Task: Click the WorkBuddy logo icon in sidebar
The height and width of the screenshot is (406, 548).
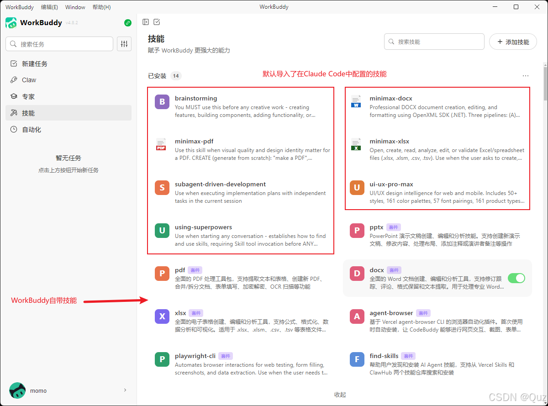Action: click(11, 23)
